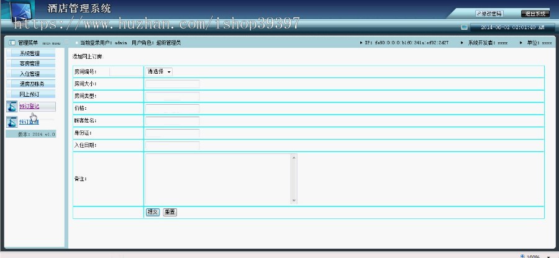The width and height of the screenshot is (559, 258).
Task: Open the 入住管理 menu section
Action: pos(30,74)
